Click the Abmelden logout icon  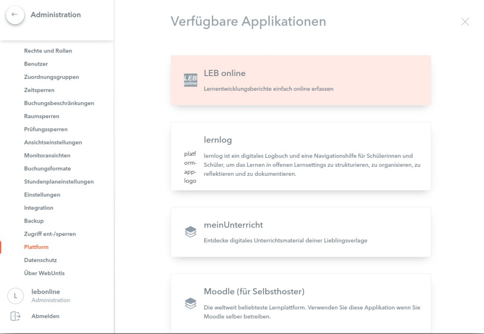(x=15, y=316)
